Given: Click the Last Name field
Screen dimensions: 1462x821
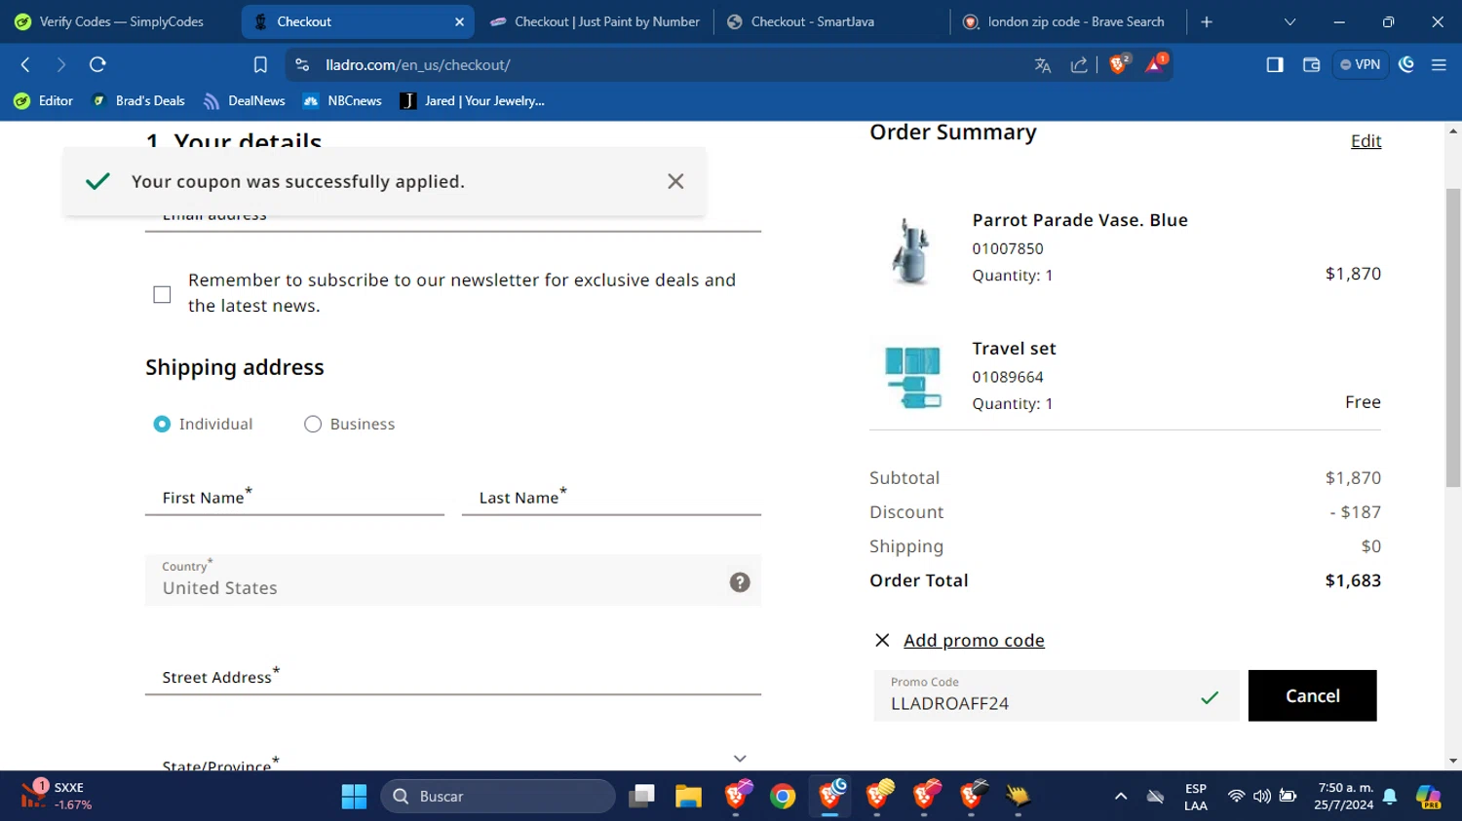Looking at the screenshot, I should pos(611,497).
